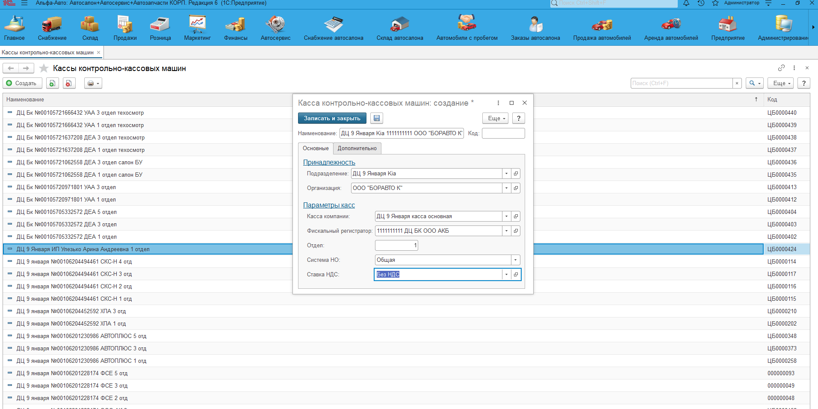Click the Отдел number field

point(396,245)
